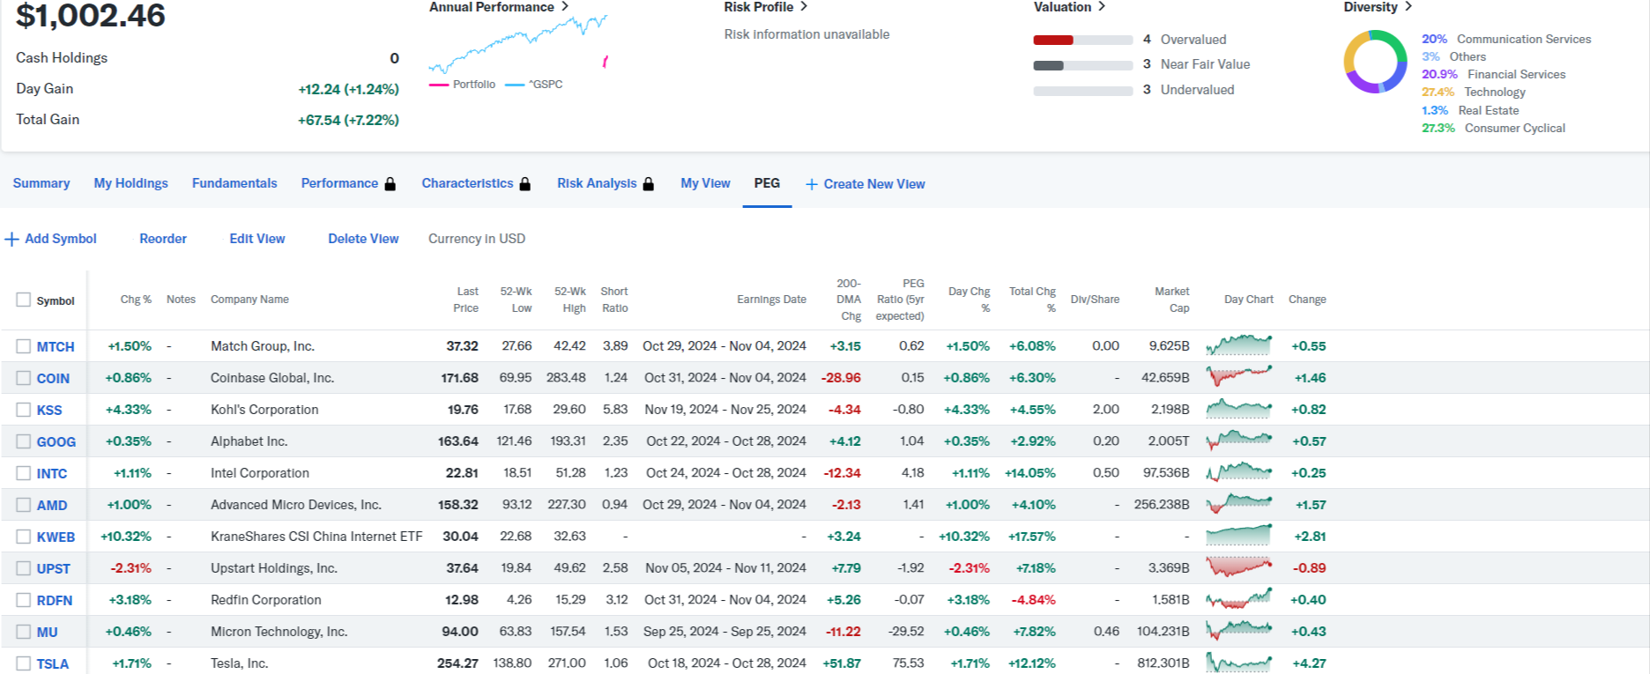This screenshot has width=1650, height=674.
Task: Click the plus icon of Add Symbol
Action: (12, 239)
